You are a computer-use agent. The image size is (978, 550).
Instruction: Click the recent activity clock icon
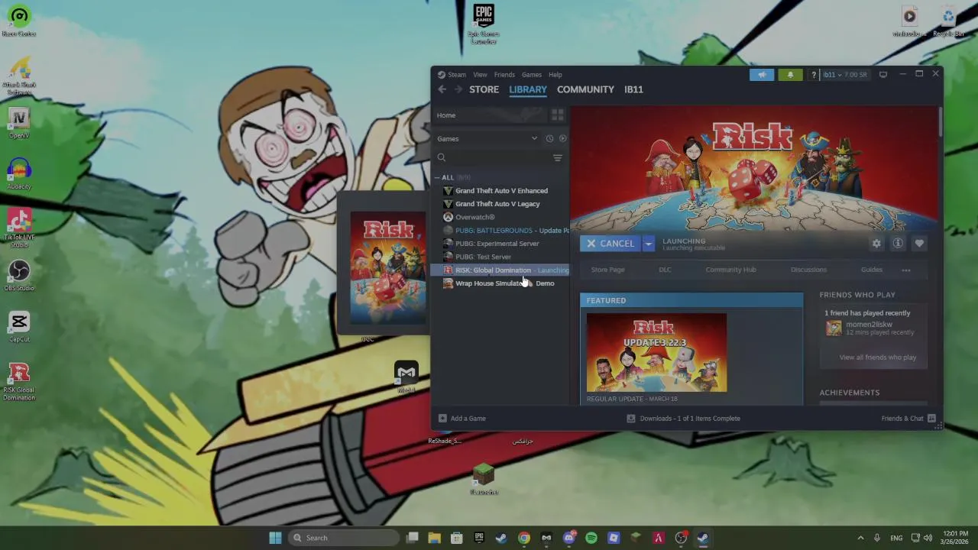[549, 138]
